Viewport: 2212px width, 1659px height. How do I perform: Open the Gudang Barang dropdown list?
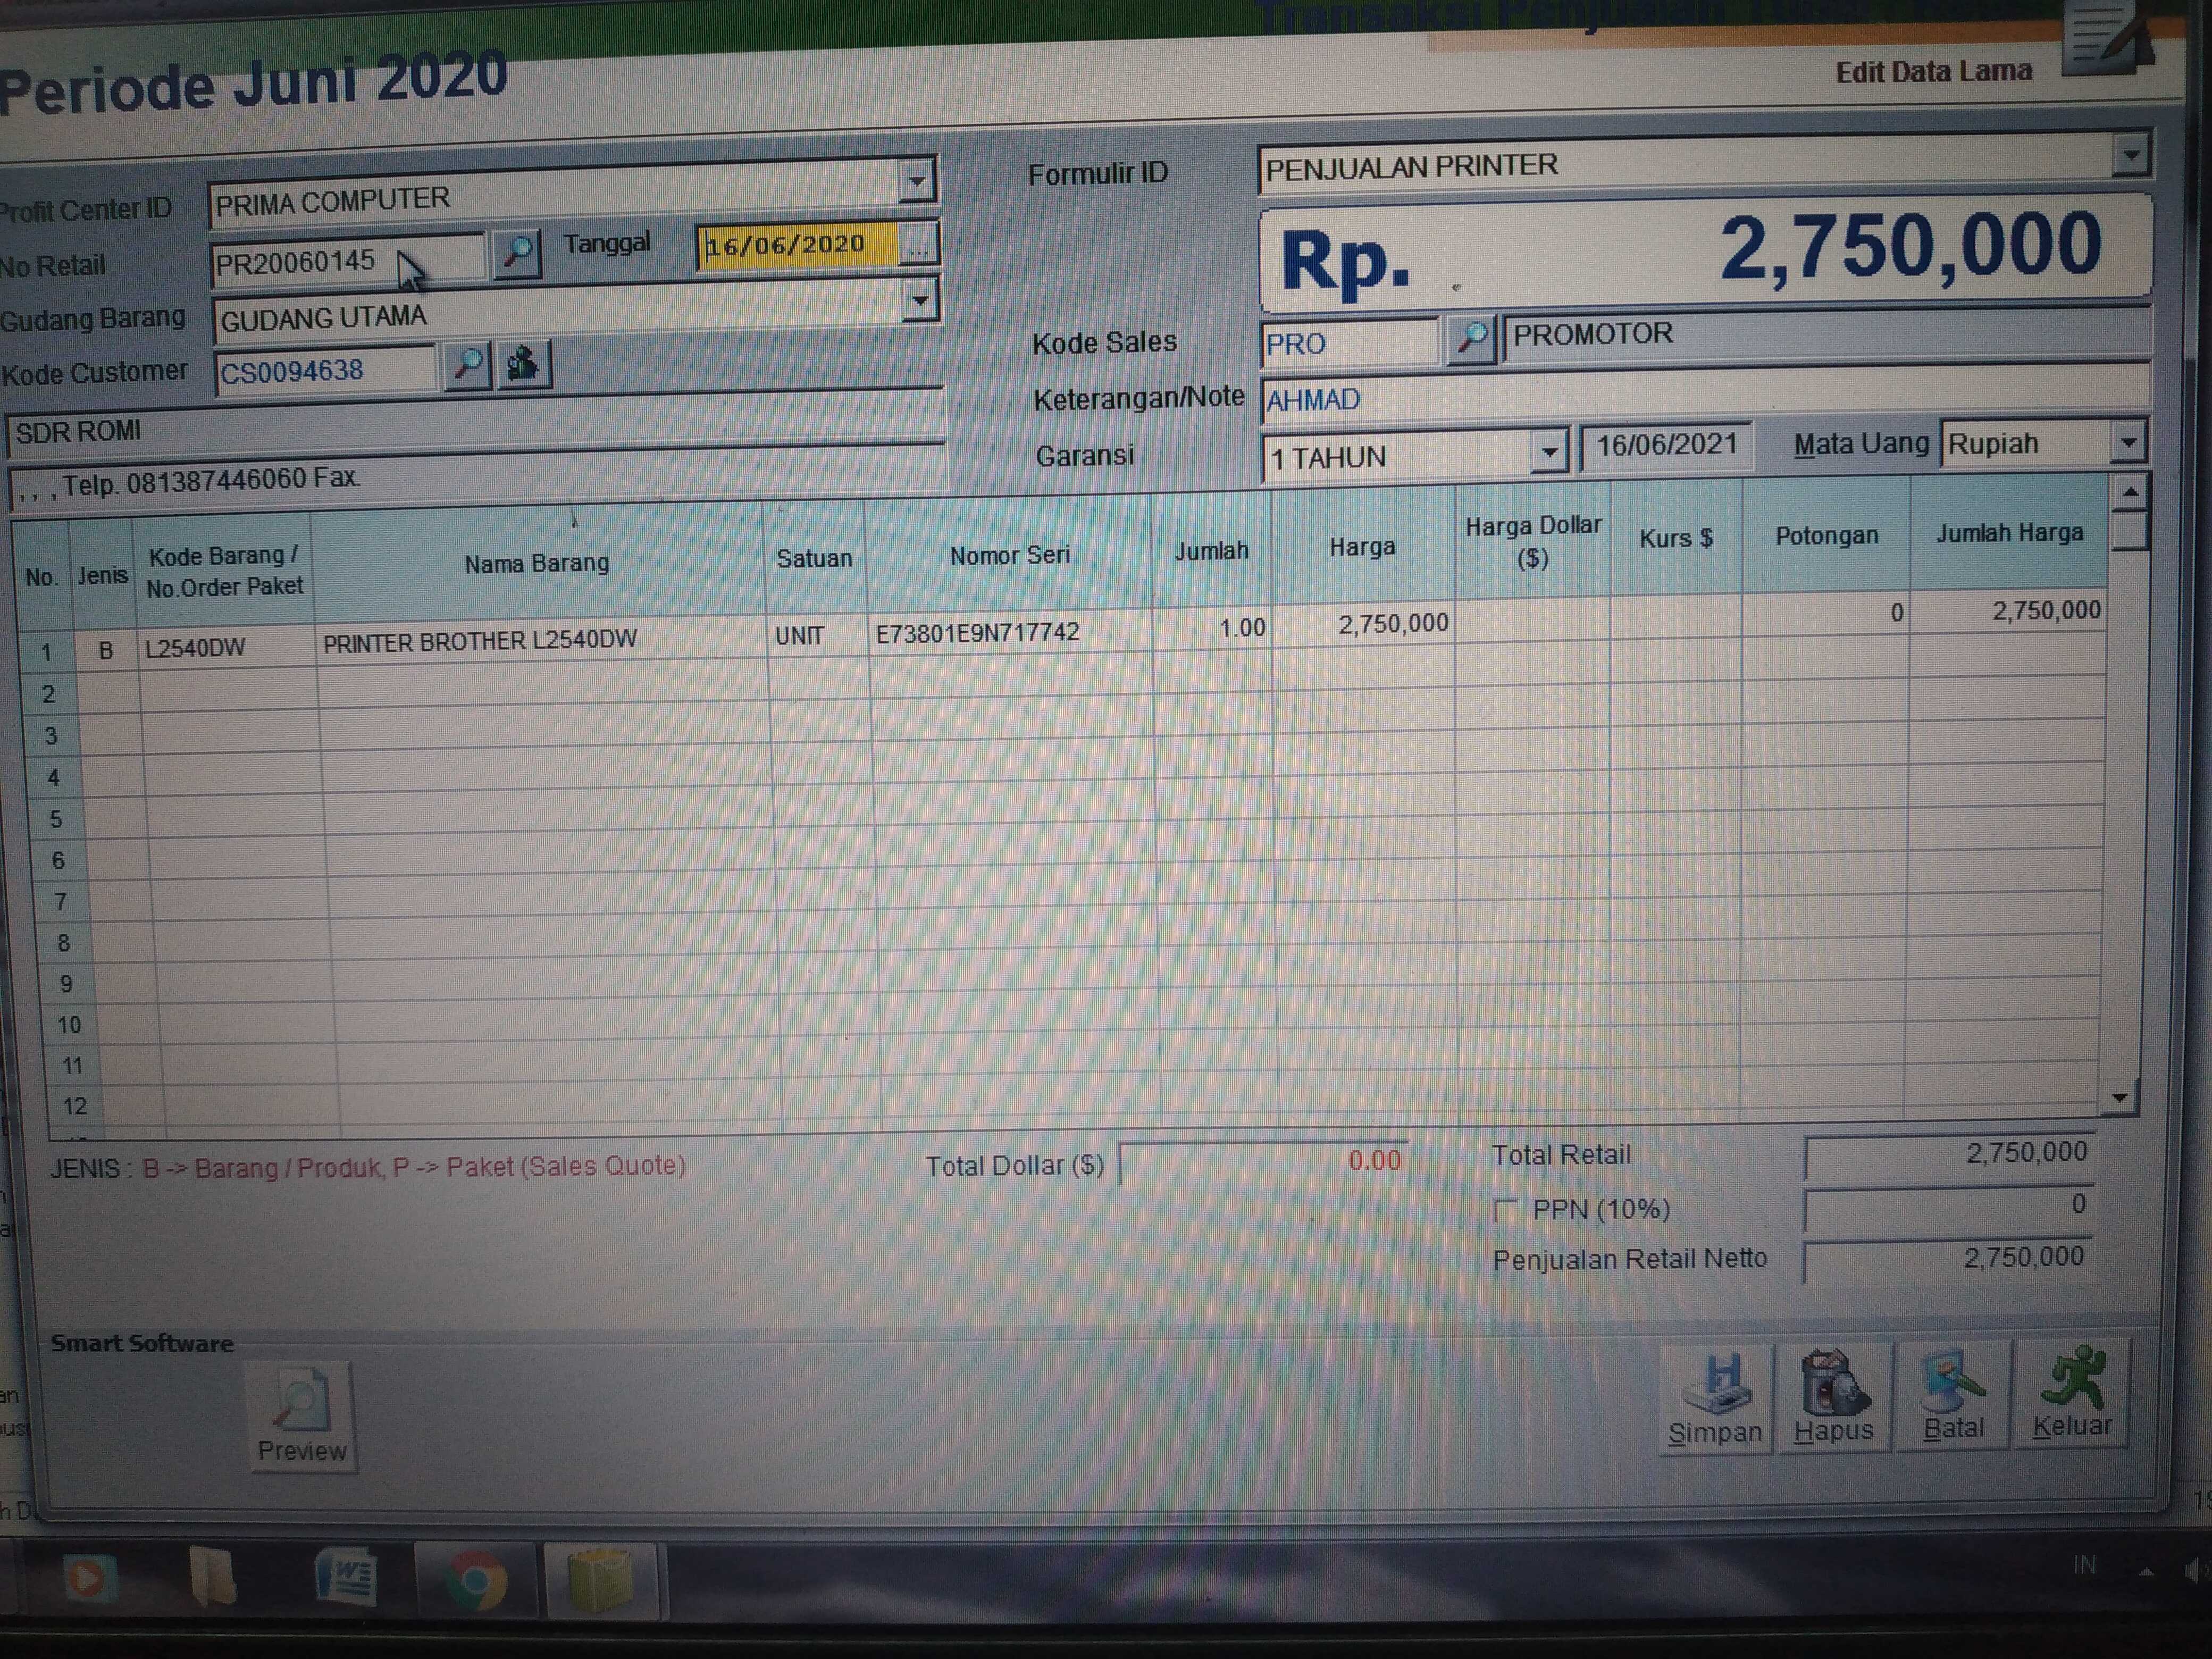919,300
